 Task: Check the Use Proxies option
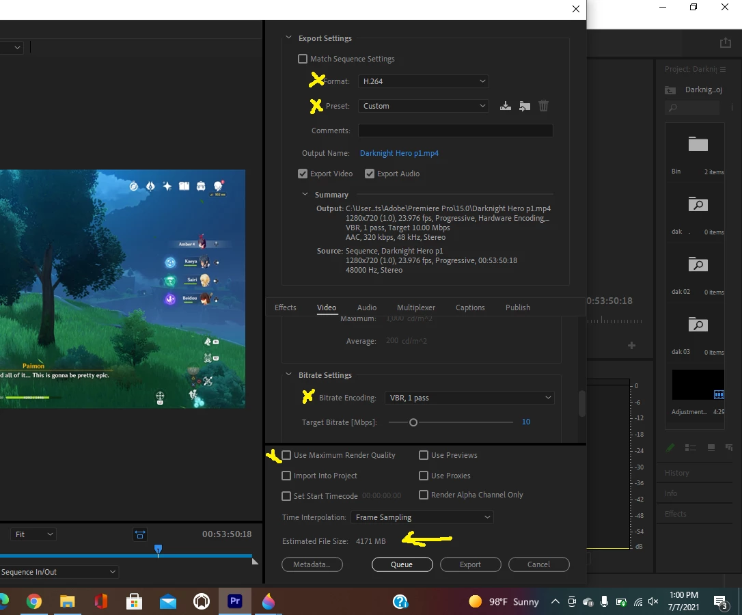pos(424,476)
